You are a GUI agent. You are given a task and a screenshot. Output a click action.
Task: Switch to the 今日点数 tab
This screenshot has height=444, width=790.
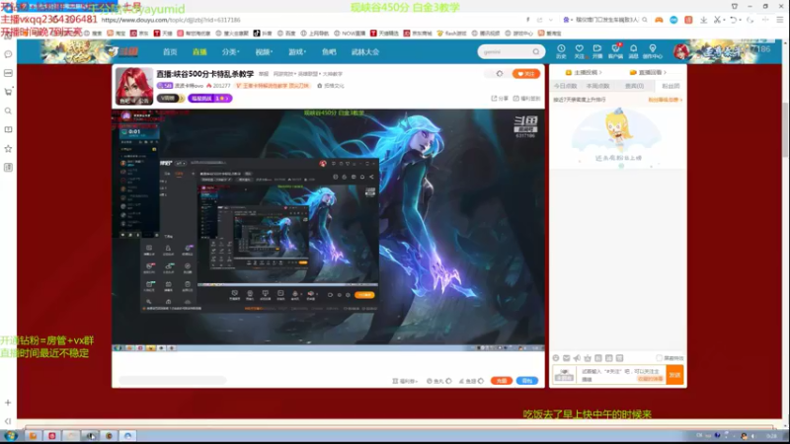pos(565,86)
